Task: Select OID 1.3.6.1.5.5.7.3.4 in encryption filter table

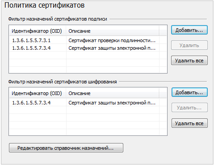Action: click(x=31, y=103)
